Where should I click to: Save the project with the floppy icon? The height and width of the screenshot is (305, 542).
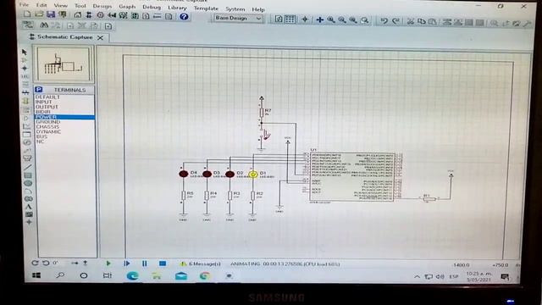click(x=51, y=14)
